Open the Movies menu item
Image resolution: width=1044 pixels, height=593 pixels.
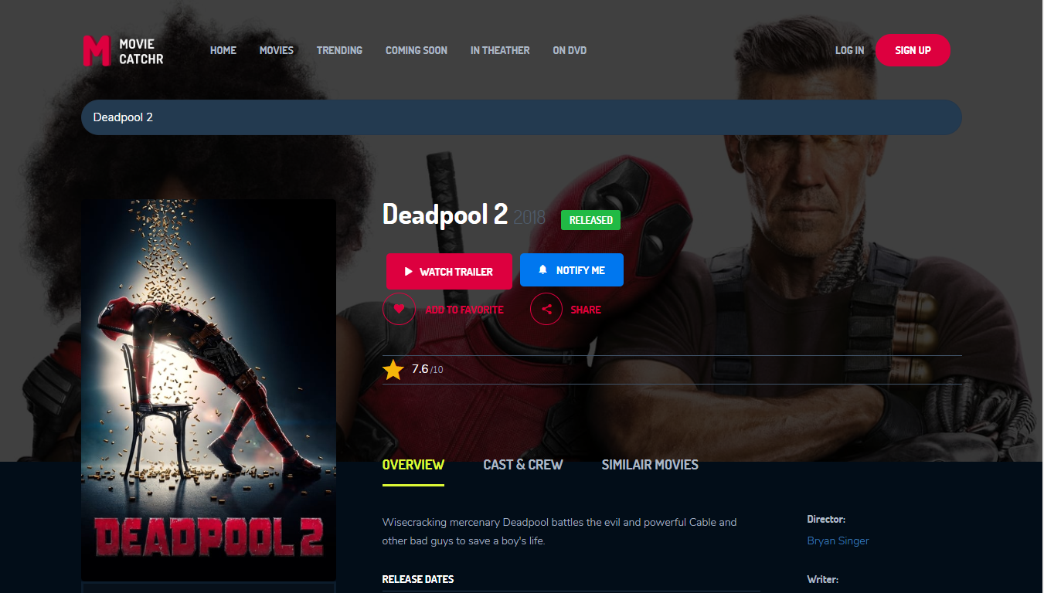tap(277, 50)
